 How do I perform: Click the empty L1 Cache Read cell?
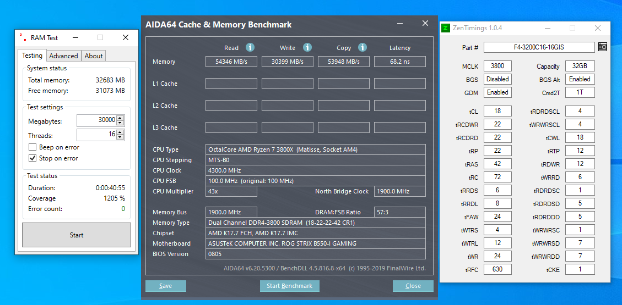click(231, 84)
